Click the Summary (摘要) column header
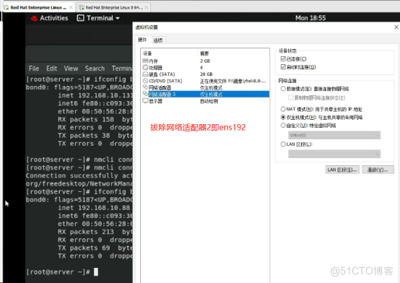Screen dimensions: 400x283 204,53
